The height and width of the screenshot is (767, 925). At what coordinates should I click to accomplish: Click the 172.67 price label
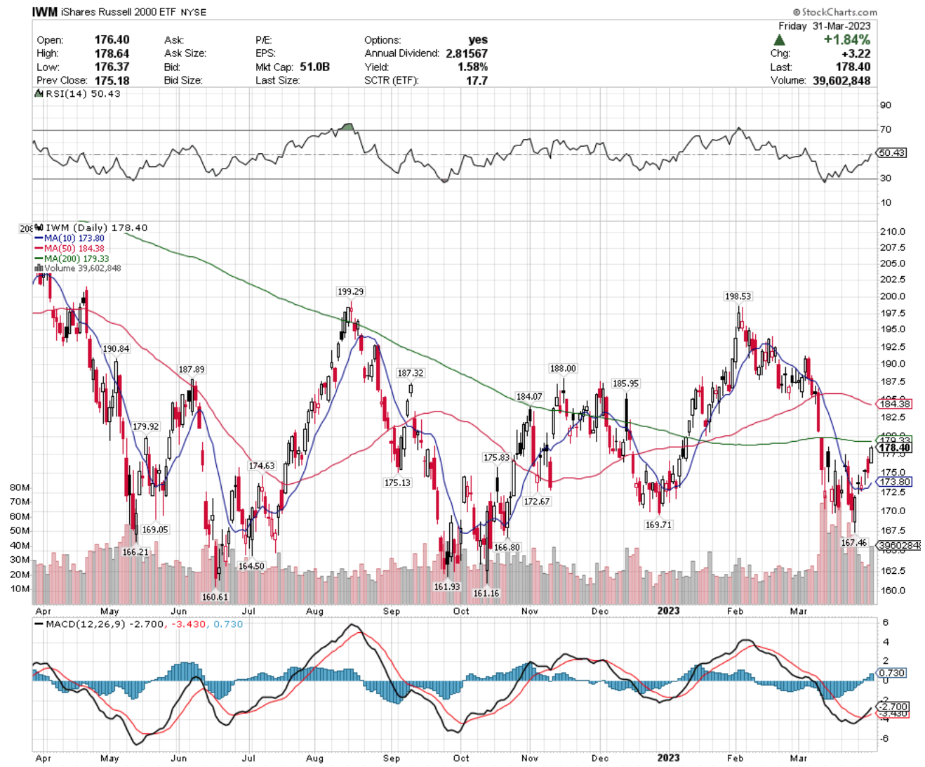click(x=537, y=501)
